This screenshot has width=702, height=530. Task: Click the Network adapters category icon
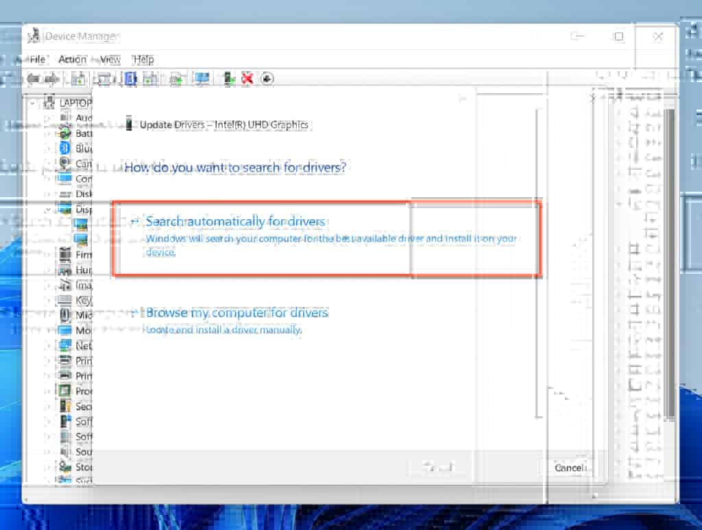(x=65, y=346)
